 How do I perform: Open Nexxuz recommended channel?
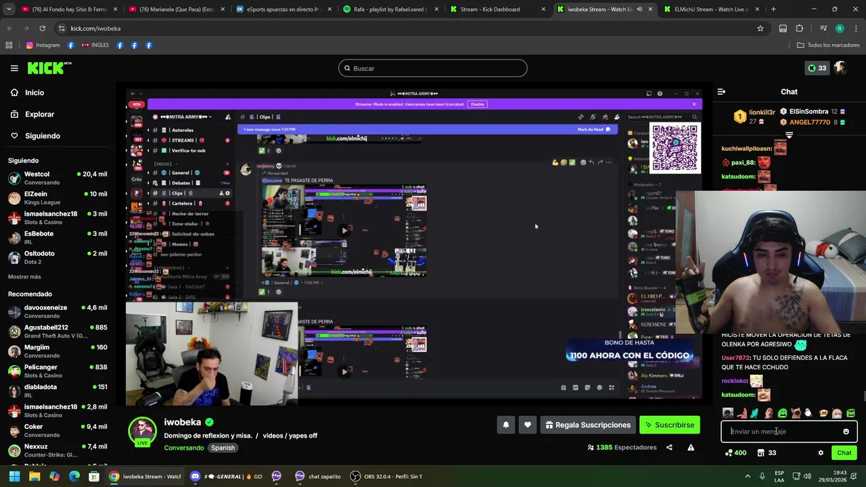58,450
